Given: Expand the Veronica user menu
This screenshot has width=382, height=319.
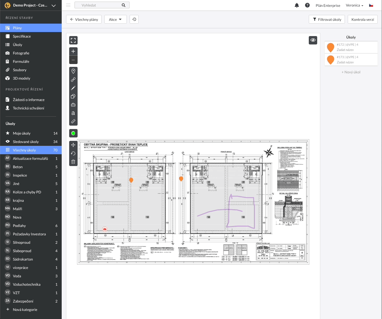Looking at the screenshot, I should (x=355, y=5).
